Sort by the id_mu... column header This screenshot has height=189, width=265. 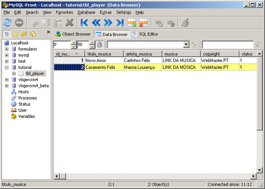point(69,54)
